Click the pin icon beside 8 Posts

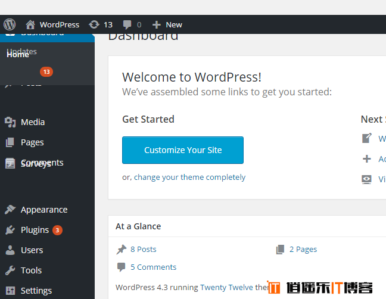(x=122, y=250)
